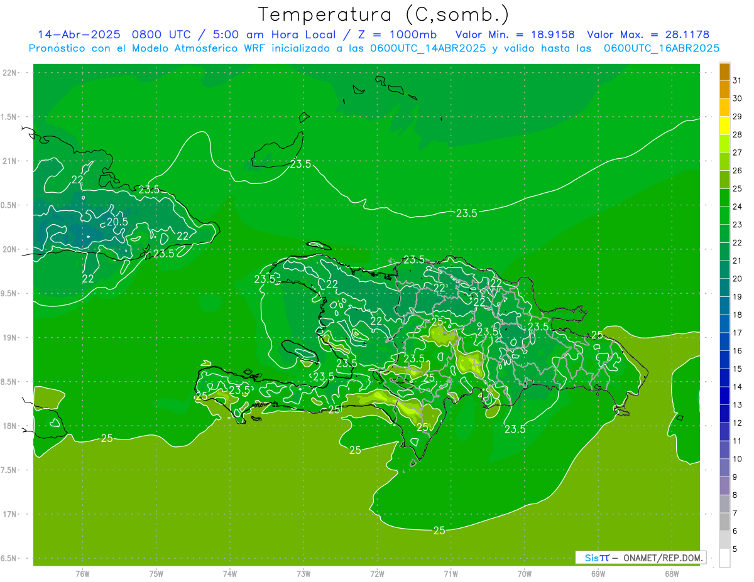Click the yellow legend swatch between 28 and 29
Screen dimensions: 754x582
coord(724,126)
